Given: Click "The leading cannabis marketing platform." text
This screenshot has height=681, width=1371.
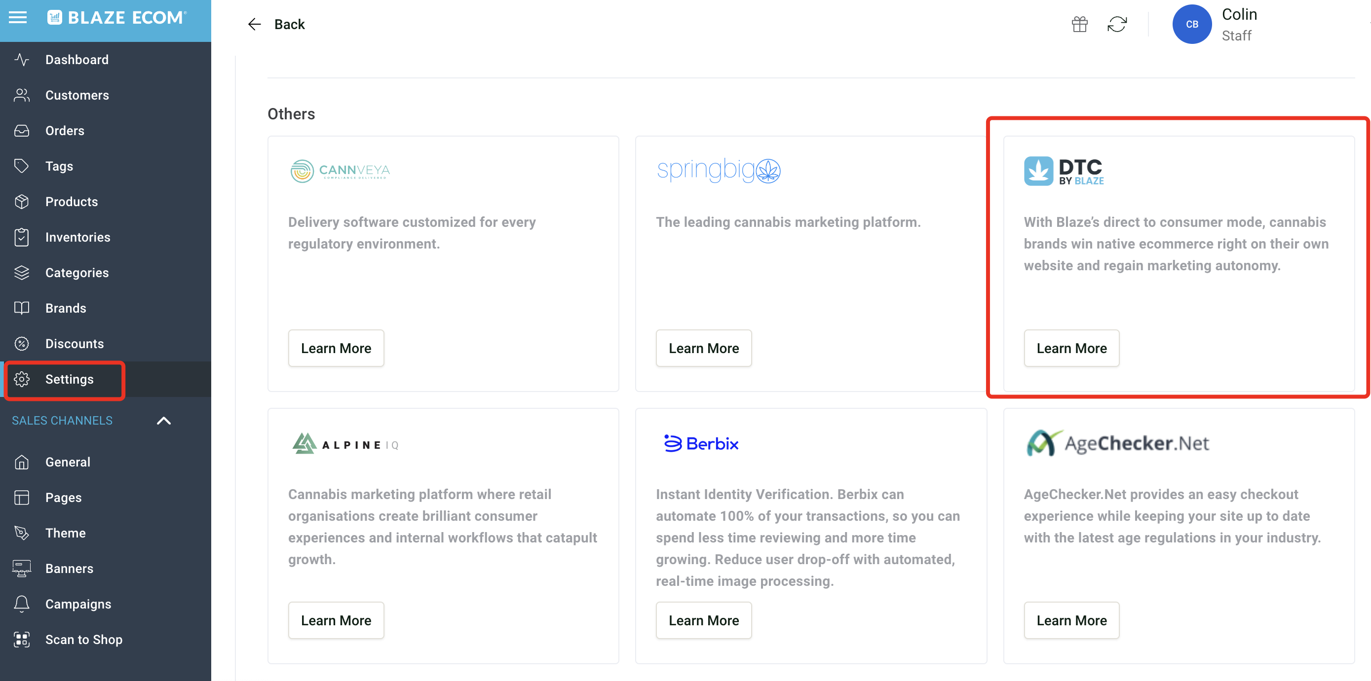Looking at the screenshot, I should 788,222.
